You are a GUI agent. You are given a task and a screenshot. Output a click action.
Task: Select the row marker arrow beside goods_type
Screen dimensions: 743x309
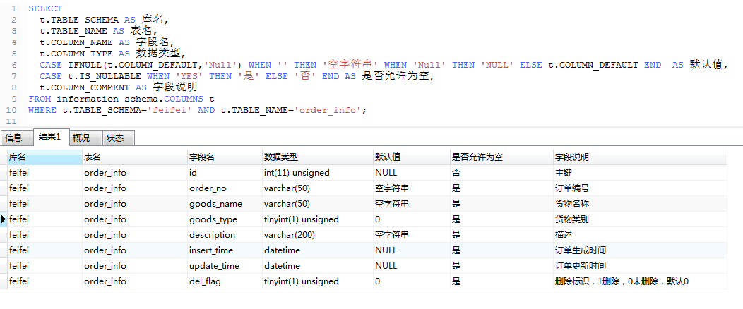4,219
